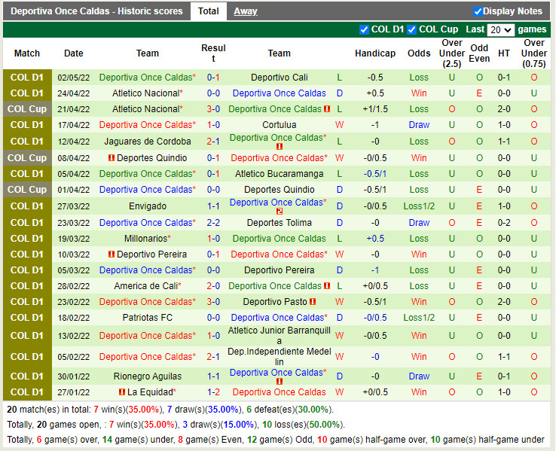
Task: Click the 2-2 result against Deportes Tolima
Action: (213, 223)
